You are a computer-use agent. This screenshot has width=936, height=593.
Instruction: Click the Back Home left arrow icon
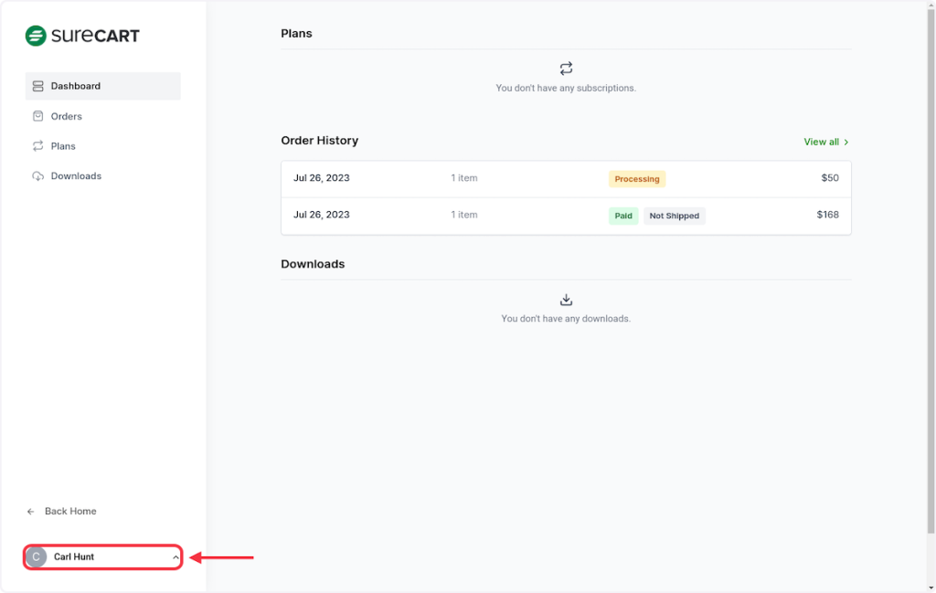point(31,512)
